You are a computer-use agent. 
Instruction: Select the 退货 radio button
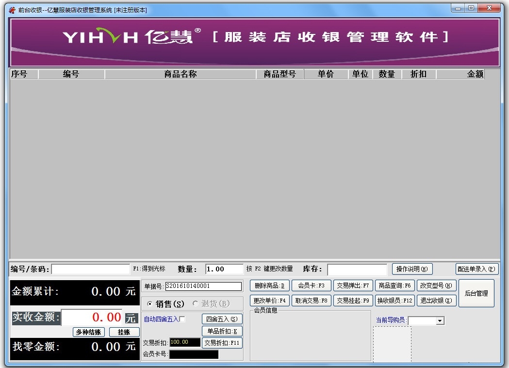196,304
